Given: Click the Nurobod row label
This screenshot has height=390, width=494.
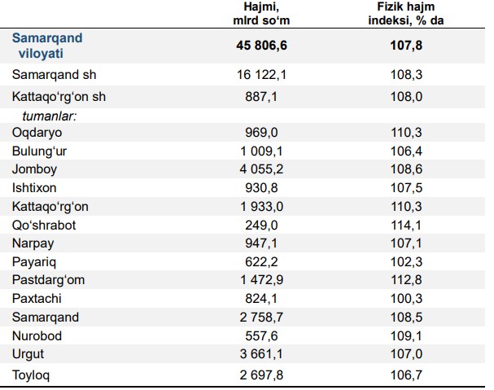Looking at the screenshot, I should (x=37, y=336).
